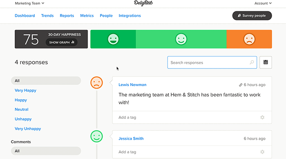Select All under Comments filter
The width and height of the screenshot is (286, 159).
click(x=46, y=151)
